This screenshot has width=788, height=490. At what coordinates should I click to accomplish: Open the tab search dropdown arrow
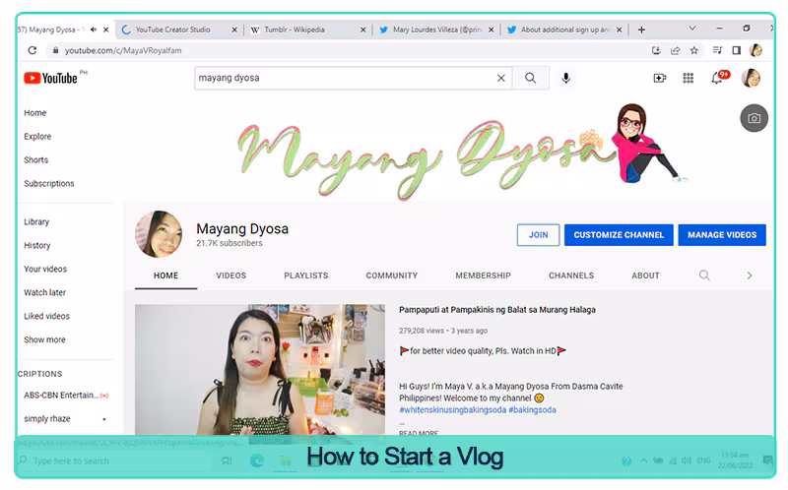[x=692, y=29]
